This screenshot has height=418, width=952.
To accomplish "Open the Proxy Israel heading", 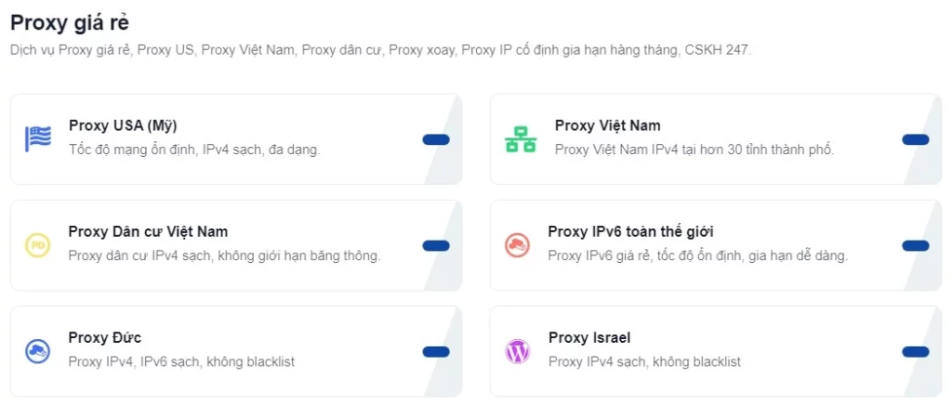I will pyautogui.click(x=588, y=337).
